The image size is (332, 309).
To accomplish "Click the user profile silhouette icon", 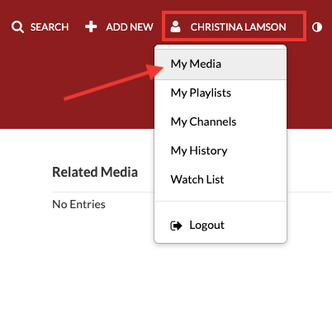I will click(175, 26).
